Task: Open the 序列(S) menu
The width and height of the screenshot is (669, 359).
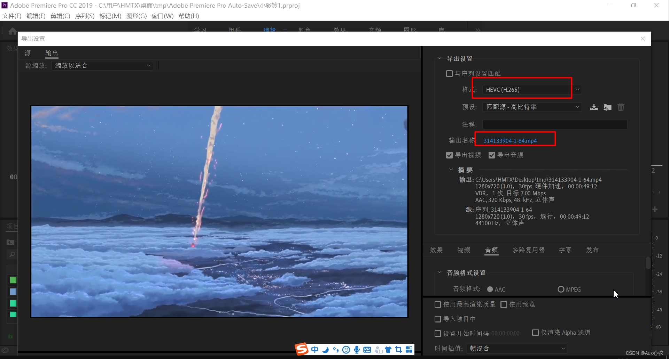Action: pyautogui.click(x=85, y=16)
